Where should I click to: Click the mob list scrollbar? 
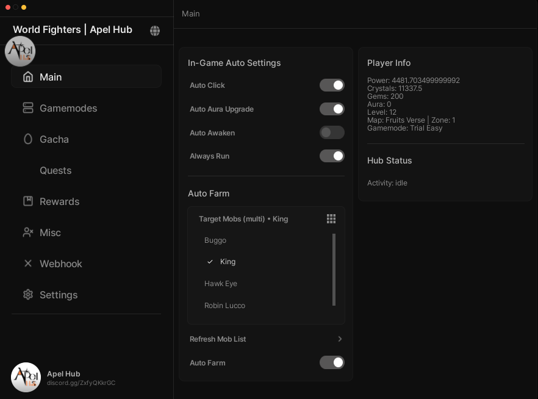[334, 269]
